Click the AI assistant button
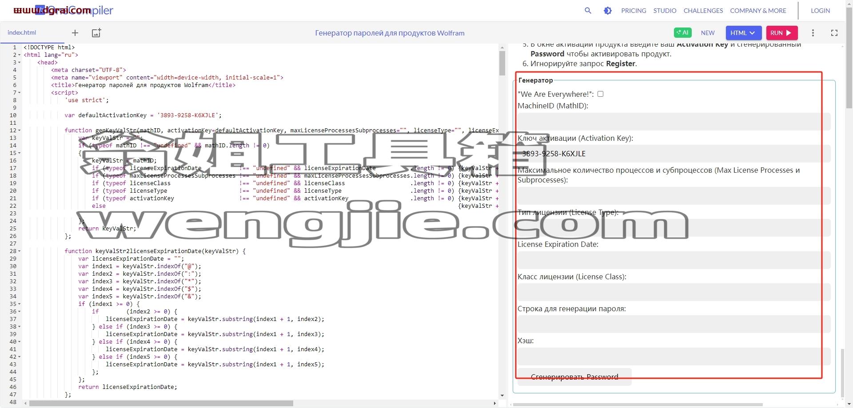 pos(682,33)
